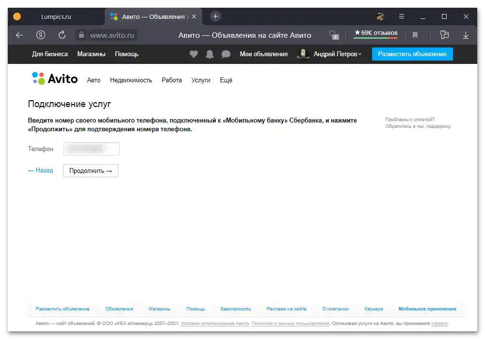Open Условия использования Авито link
This screenshot has height=339, width=485.
click(x=215, y=324)
